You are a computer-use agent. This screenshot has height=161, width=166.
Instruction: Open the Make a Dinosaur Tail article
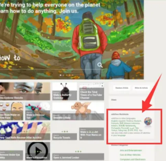pos(38,111)
